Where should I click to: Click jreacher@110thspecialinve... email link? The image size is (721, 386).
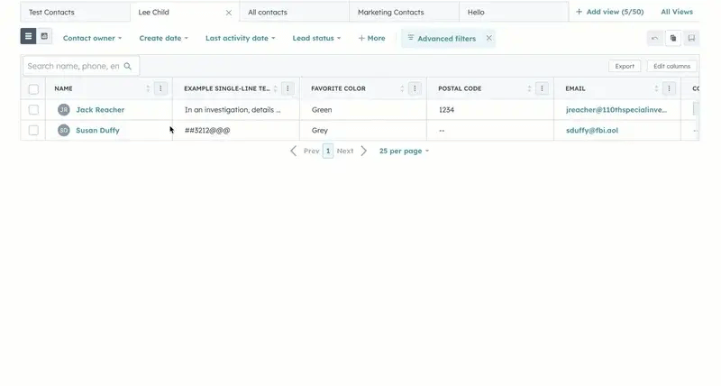616,109
